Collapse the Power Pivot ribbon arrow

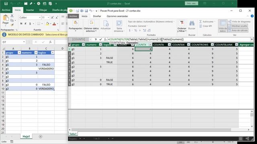point(248,16)
